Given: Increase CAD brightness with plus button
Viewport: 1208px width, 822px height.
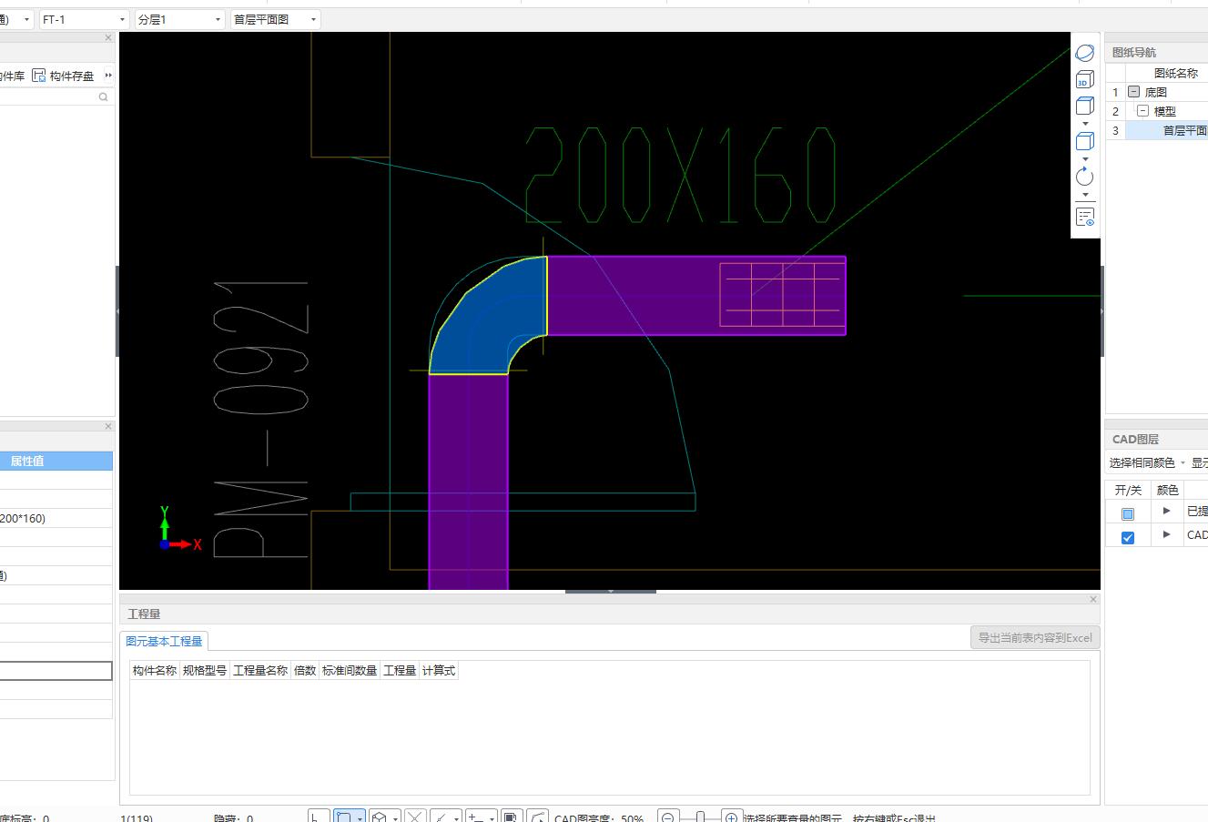Looking at the screenshot, I should pyautogui.click(x=731, y=817).
